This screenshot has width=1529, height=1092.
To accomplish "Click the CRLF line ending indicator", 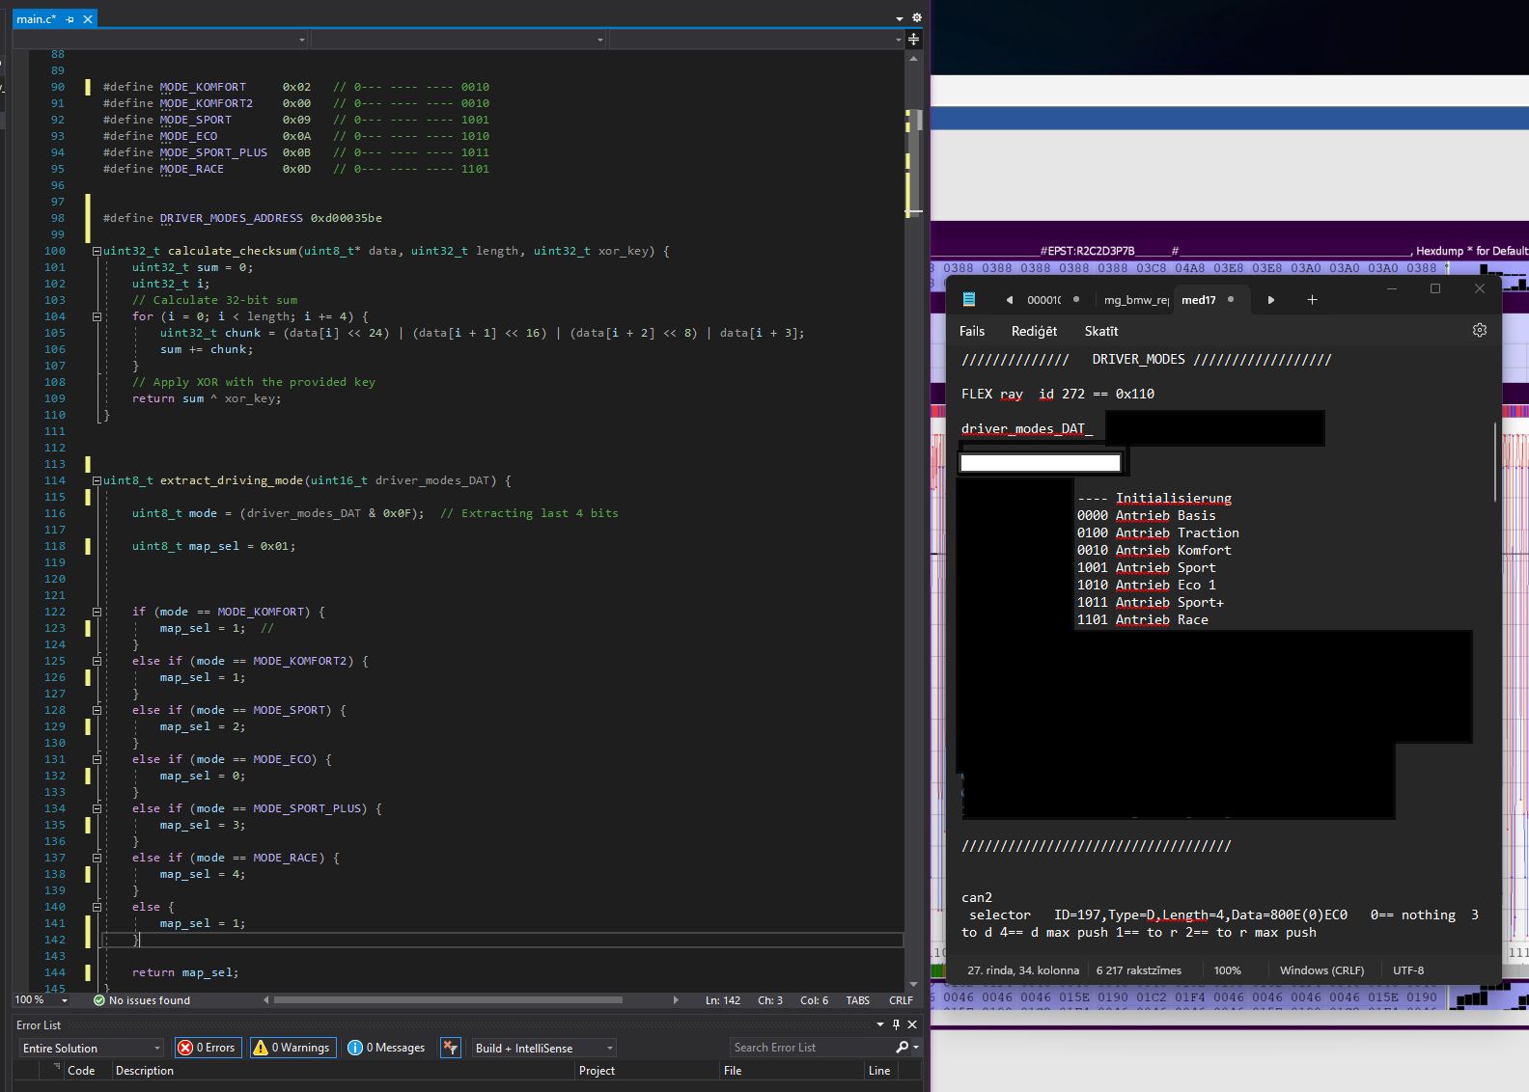I will point(900,1000).
